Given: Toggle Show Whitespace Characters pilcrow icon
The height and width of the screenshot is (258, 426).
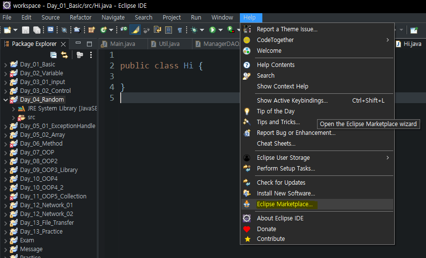Looking at the screenshot, I should (x=180, y=30).
